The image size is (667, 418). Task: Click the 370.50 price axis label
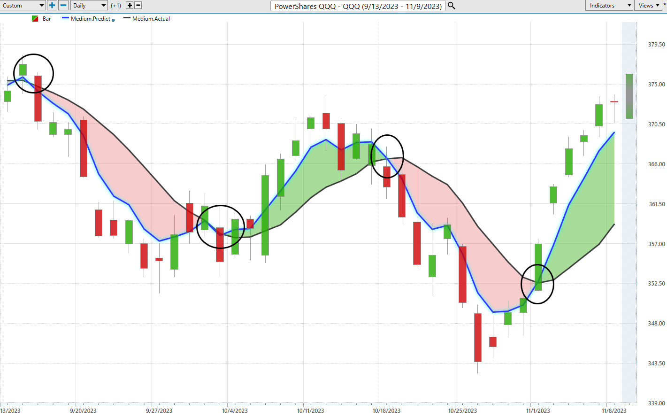coord(656,124)
